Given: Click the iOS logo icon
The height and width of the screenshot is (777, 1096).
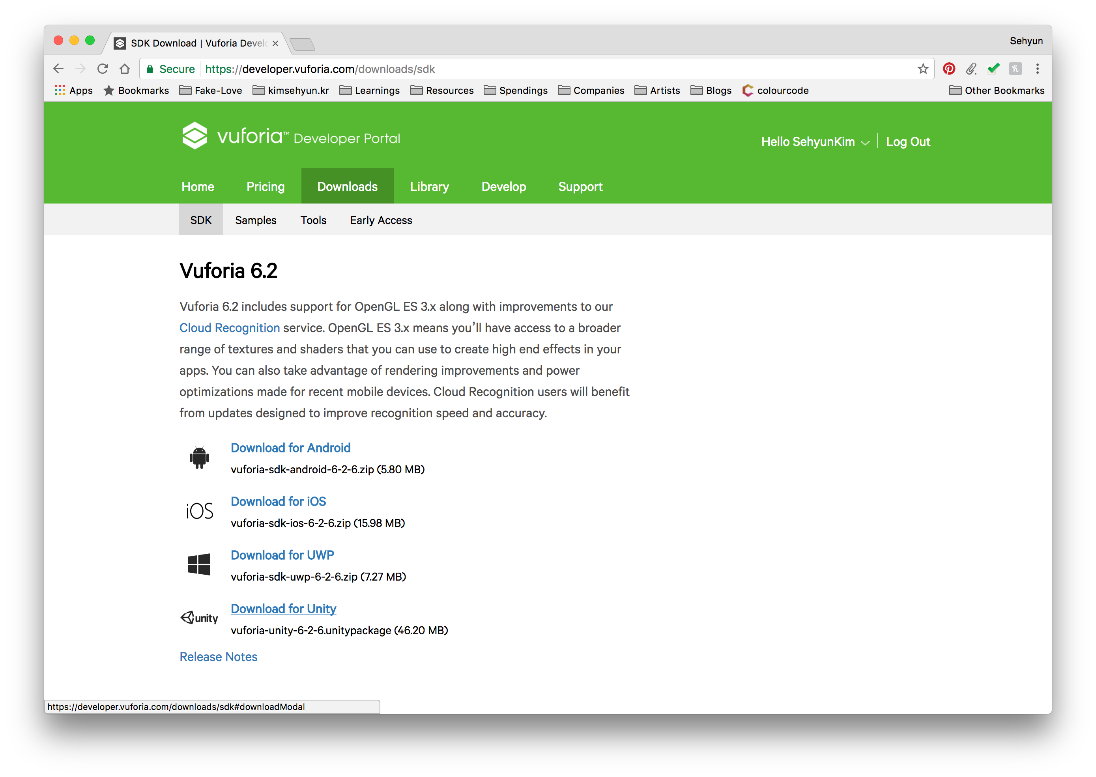Looking at the screenshot, I should [200, 511].
